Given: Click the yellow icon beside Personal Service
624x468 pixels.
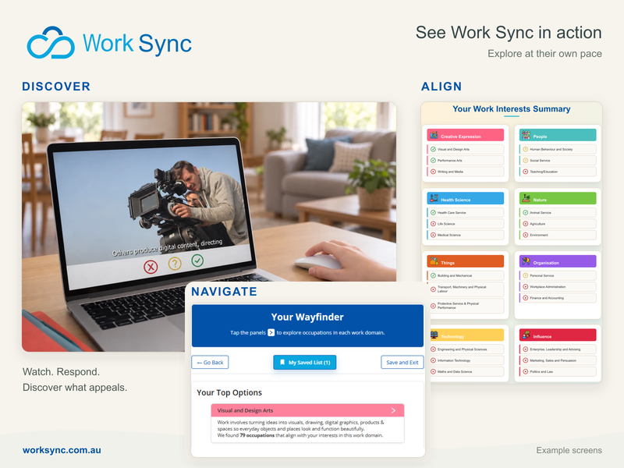Looking at the screenshot, I should 525,275.
